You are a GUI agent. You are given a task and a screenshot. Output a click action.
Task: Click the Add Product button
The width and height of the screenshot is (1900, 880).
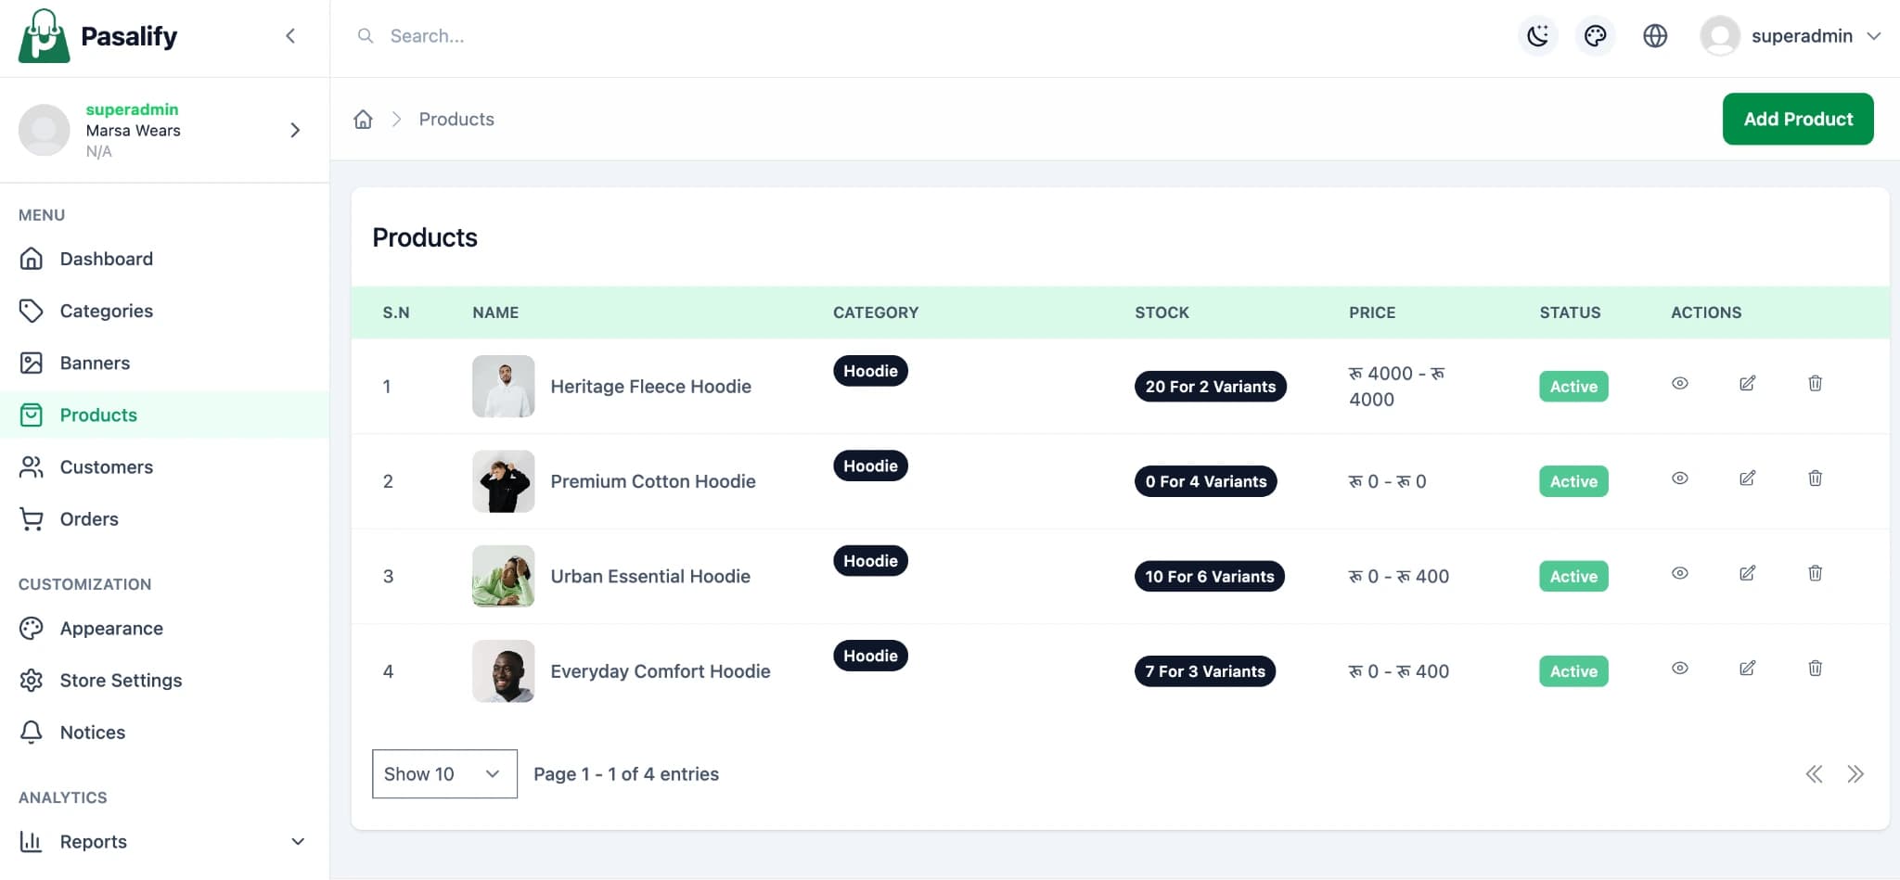coord(1798,119)
